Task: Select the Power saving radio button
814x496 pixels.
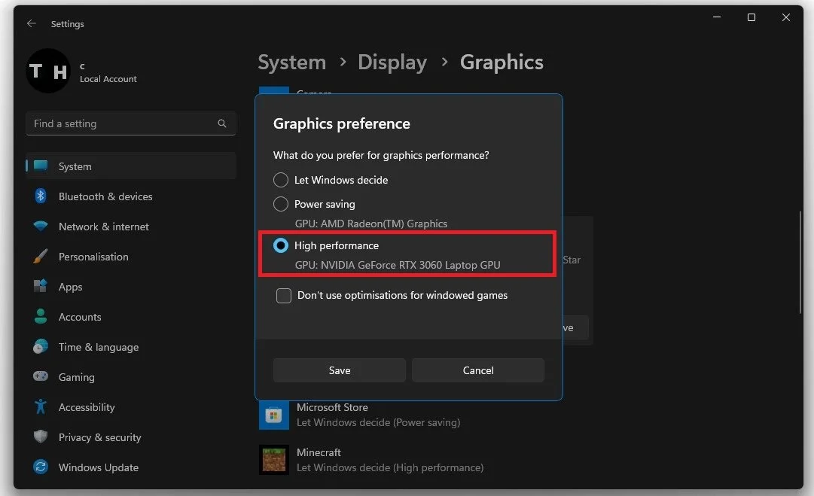Action: tap(281, 204)
